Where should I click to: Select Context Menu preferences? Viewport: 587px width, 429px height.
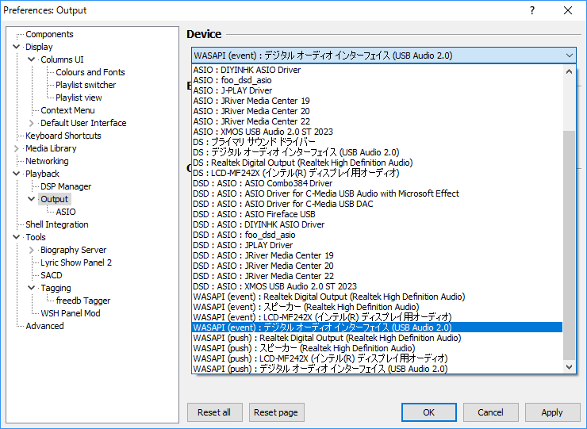(67, 110)
